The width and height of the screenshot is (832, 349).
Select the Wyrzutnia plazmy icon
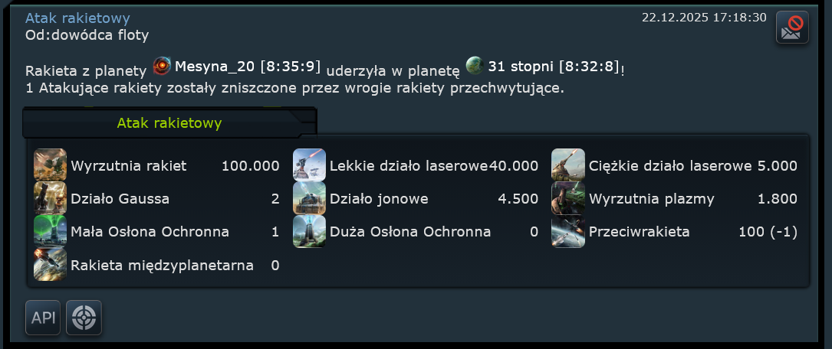pos(568,198)
